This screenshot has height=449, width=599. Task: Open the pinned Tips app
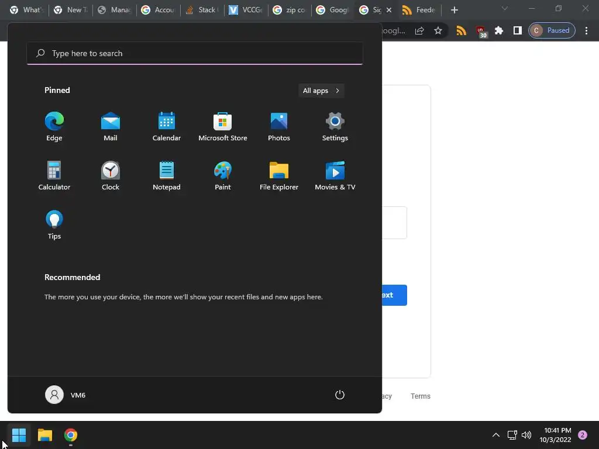pyautogui.click(x=54, y=225)
